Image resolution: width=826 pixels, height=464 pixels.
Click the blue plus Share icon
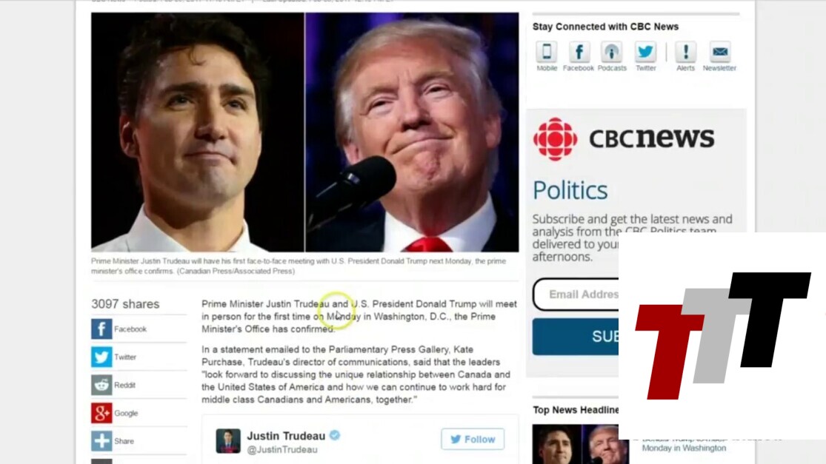point(101,441)
